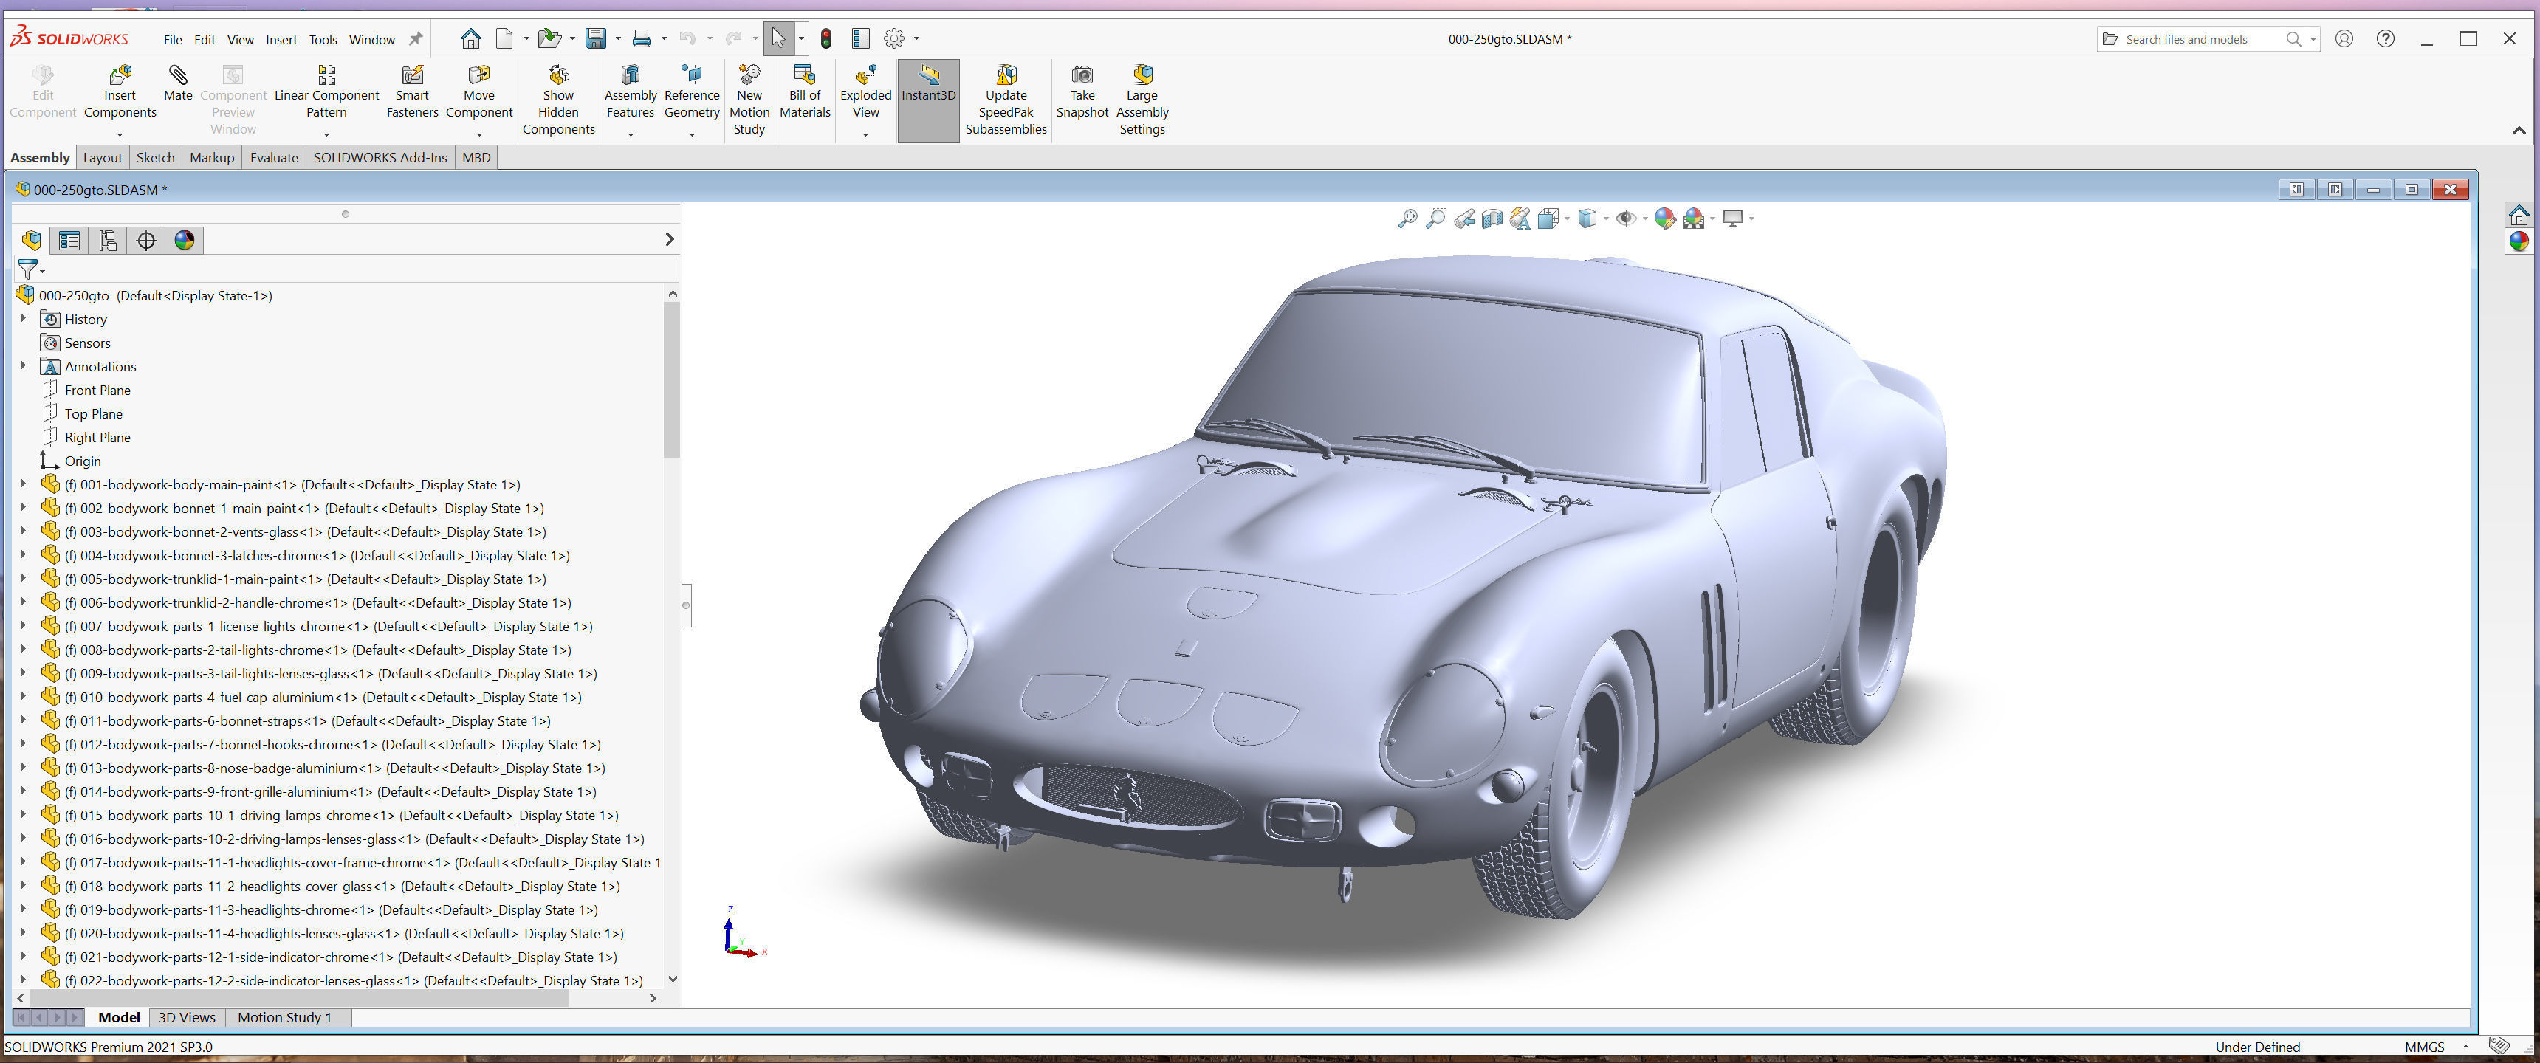Open the Help question mark button
This screenshot has height=1063, width=2540.
(2385, 38)
